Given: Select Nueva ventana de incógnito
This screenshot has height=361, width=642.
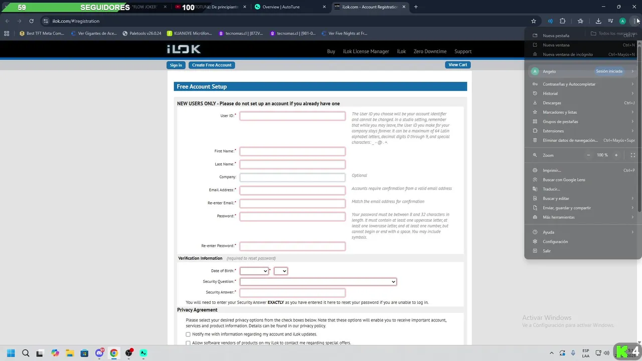Looking at the screenshot, I should point(583,54).
